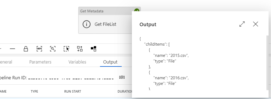Click the Output panel vertical scrollbar

coord(267,63)
